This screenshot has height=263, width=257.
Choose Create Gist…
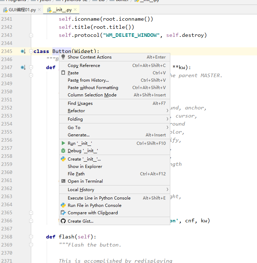point(114,221)
